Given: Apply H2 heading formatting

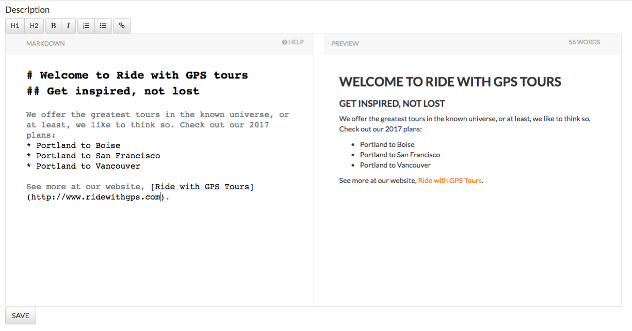Looking at the screenshot, I should click(x=34, y=26).
